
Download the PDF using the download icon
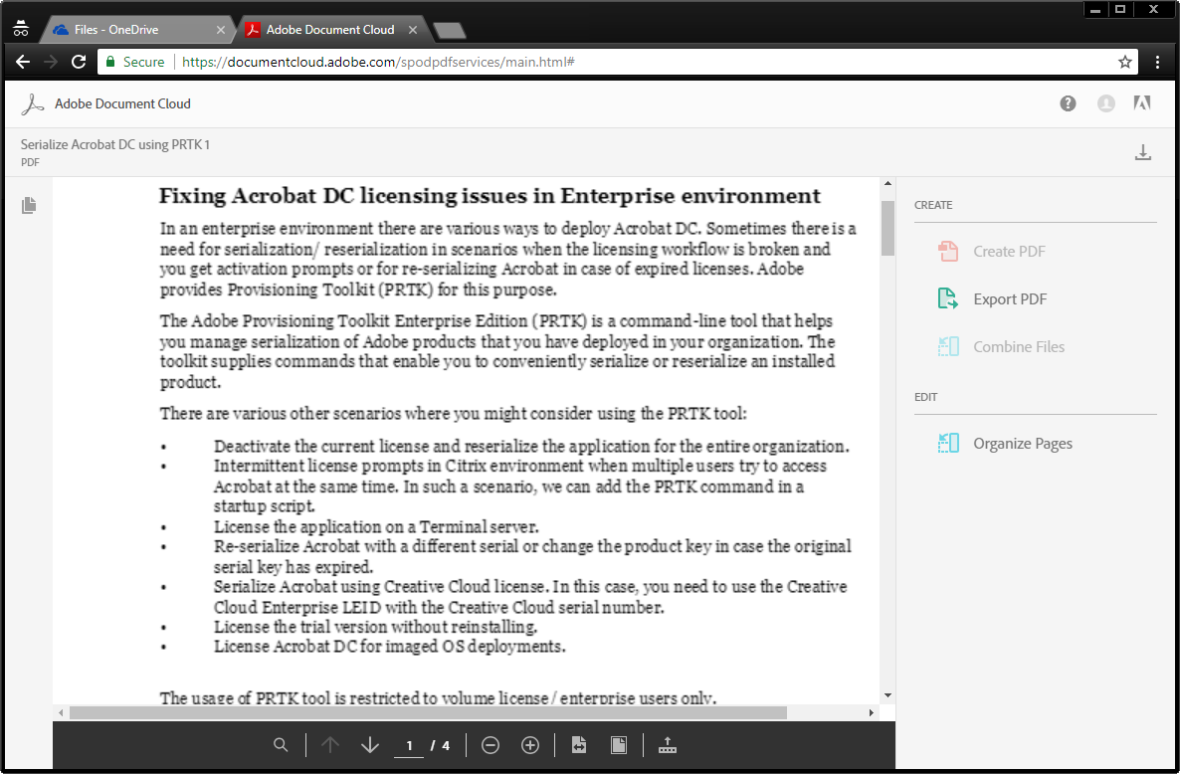[1143, 152]
